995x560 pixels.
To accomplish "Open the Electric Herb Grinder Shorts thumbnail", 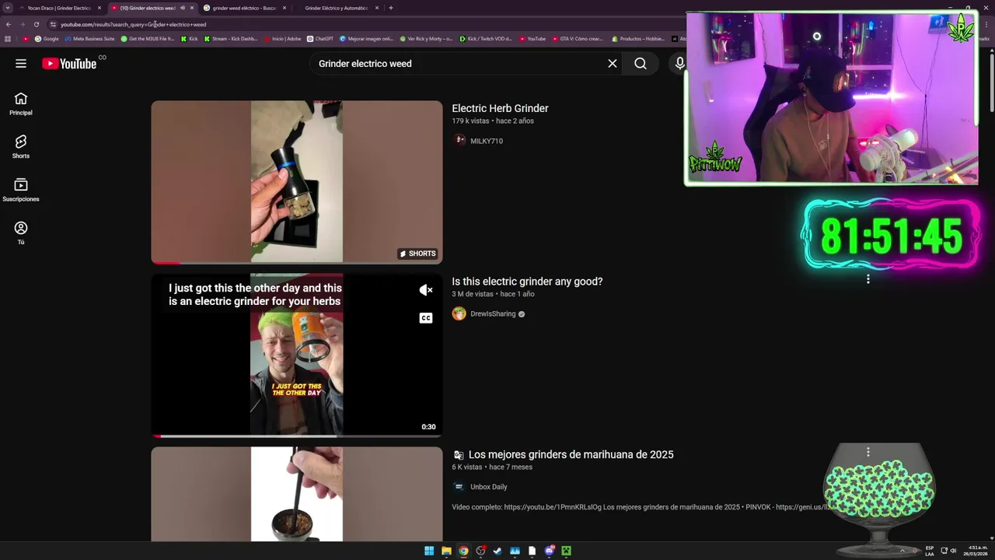I will click(297, 182).
